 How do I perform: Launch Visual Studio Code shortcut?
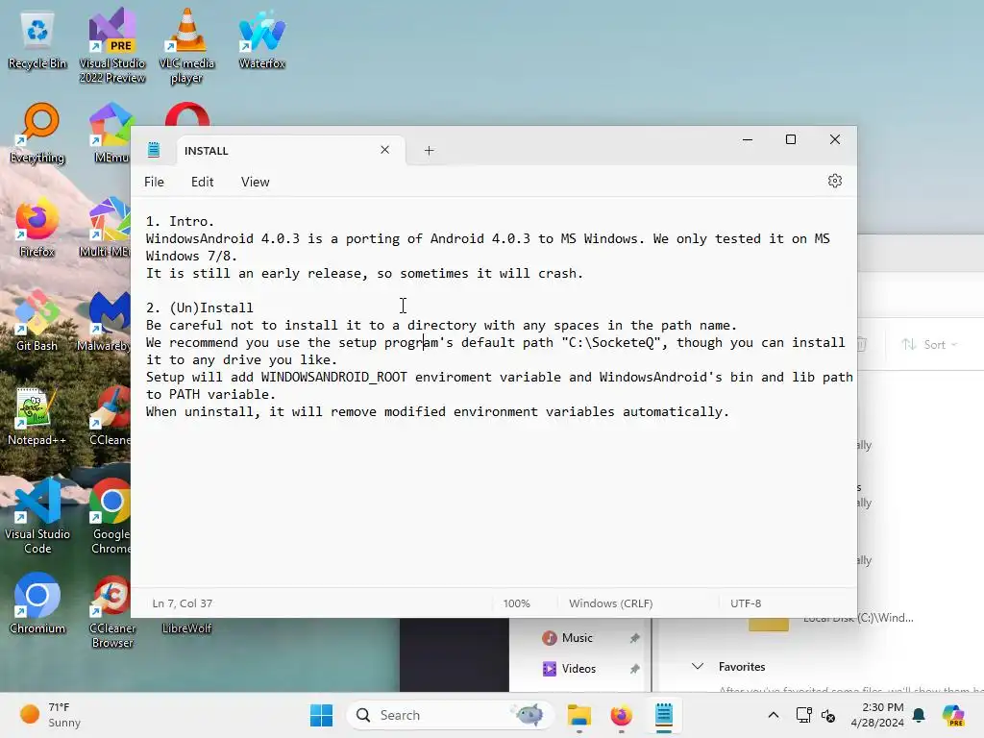[37, 516]
